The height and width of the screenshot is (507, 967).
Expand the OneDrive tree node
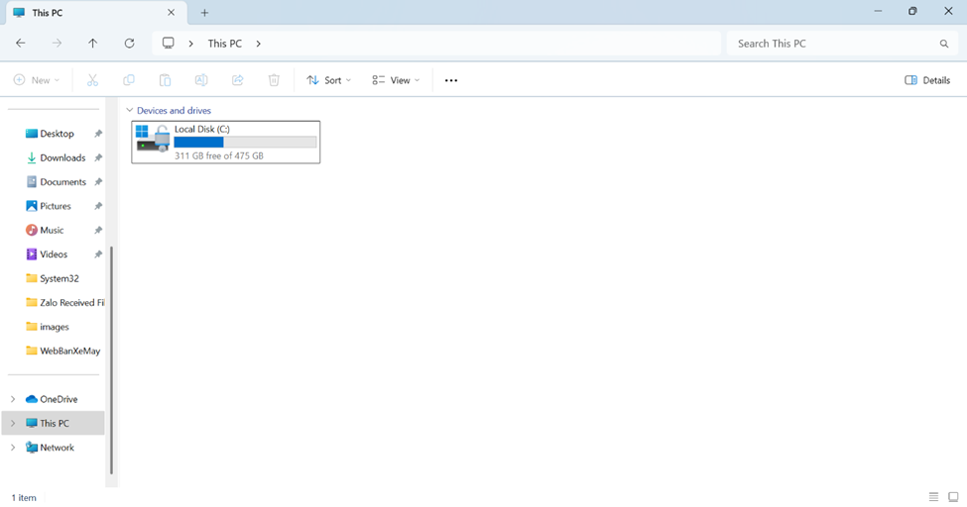[x=13, y=399]
